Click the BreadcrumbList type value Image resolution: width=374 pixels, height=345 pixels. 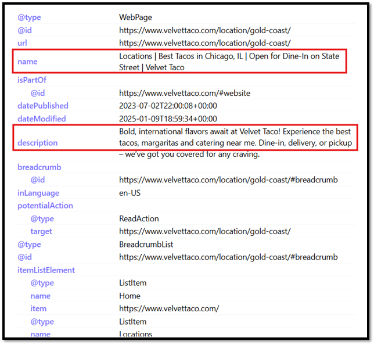146,245
